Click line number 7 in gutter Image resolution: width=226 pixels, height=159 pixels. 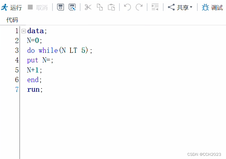click(x=17, y=89)
